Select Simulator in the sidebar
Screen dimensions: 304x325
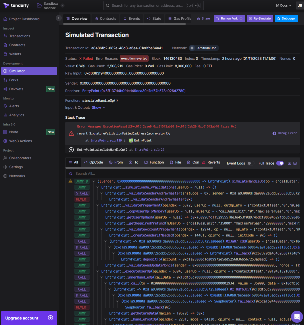(29, 71)
